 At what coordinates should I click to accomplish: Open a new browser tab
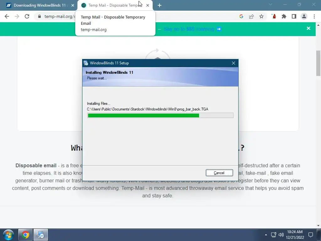point(160,5)
